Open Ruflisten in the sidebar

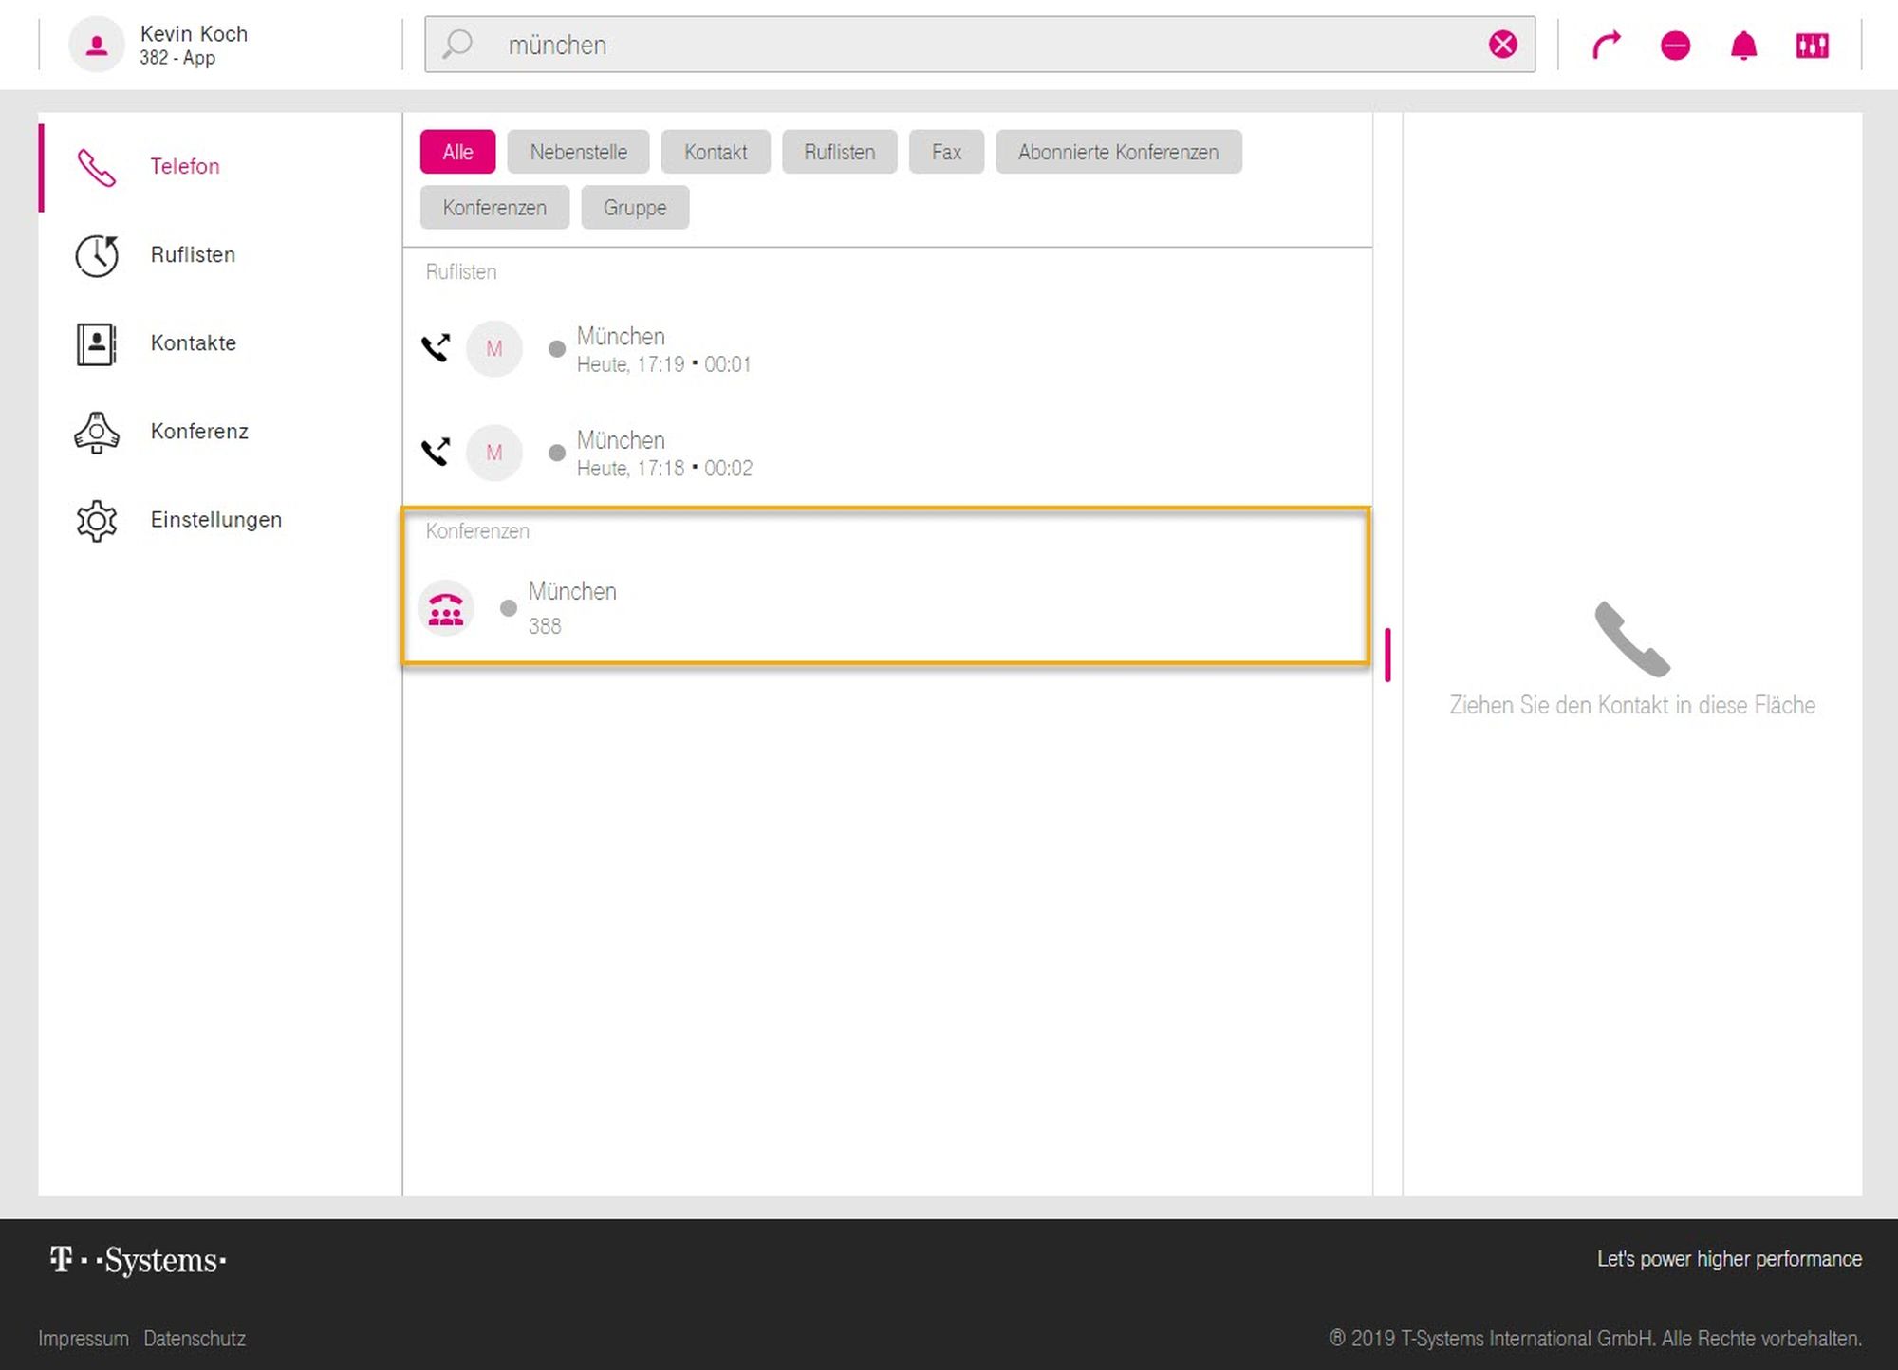192,255
